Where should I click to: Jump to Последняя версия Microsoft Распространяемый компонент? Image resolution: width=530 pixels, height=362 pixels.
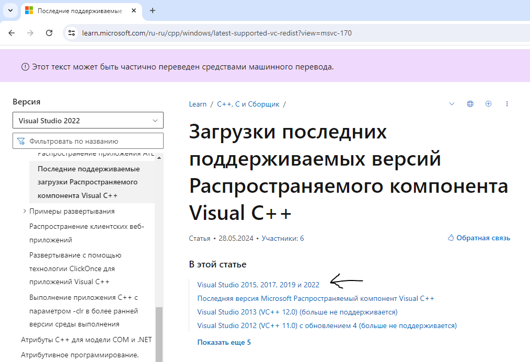[316, 298]
